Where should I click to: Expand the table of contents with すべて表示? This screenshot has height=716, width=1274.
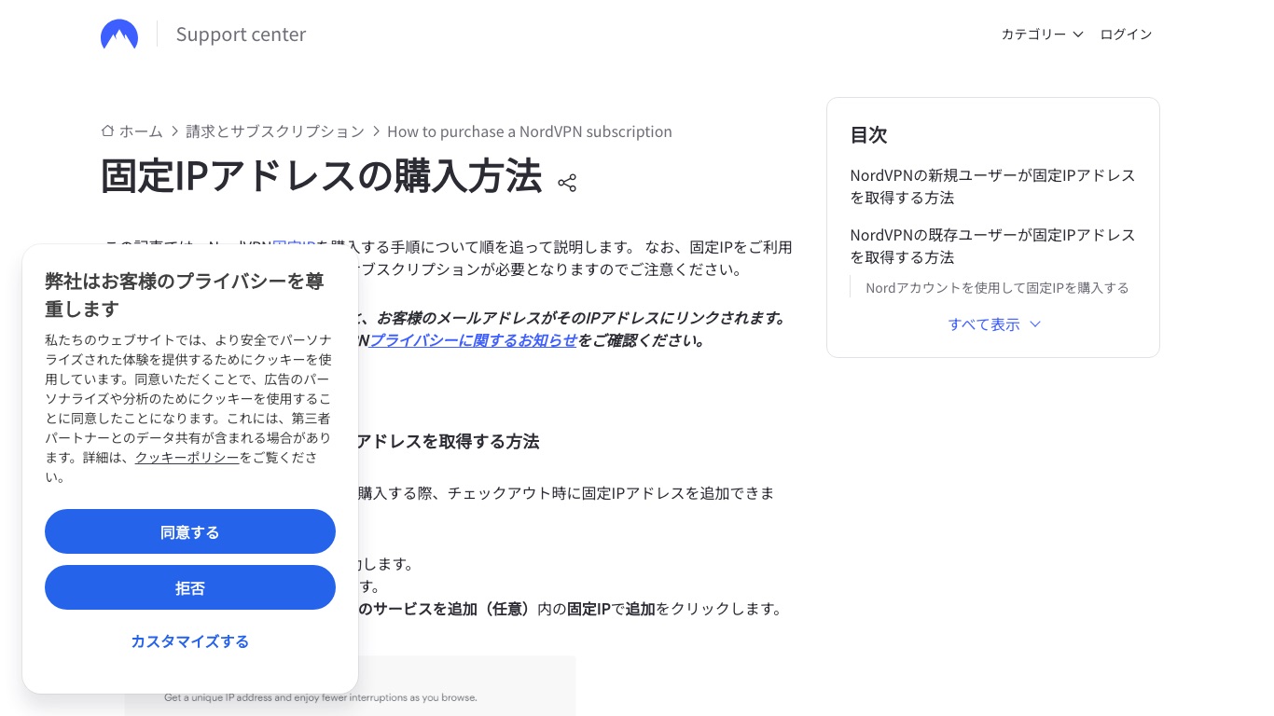coord(993,324)
